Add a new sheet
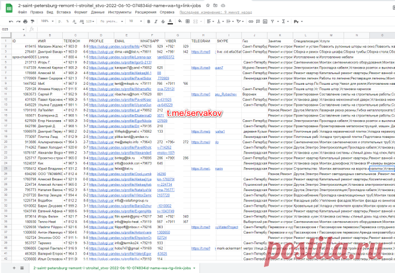395x273 pixels. [14, 268]
